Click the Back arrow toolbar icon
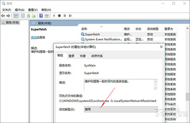This screenshot has height=123, width=190. coord(3,16)
